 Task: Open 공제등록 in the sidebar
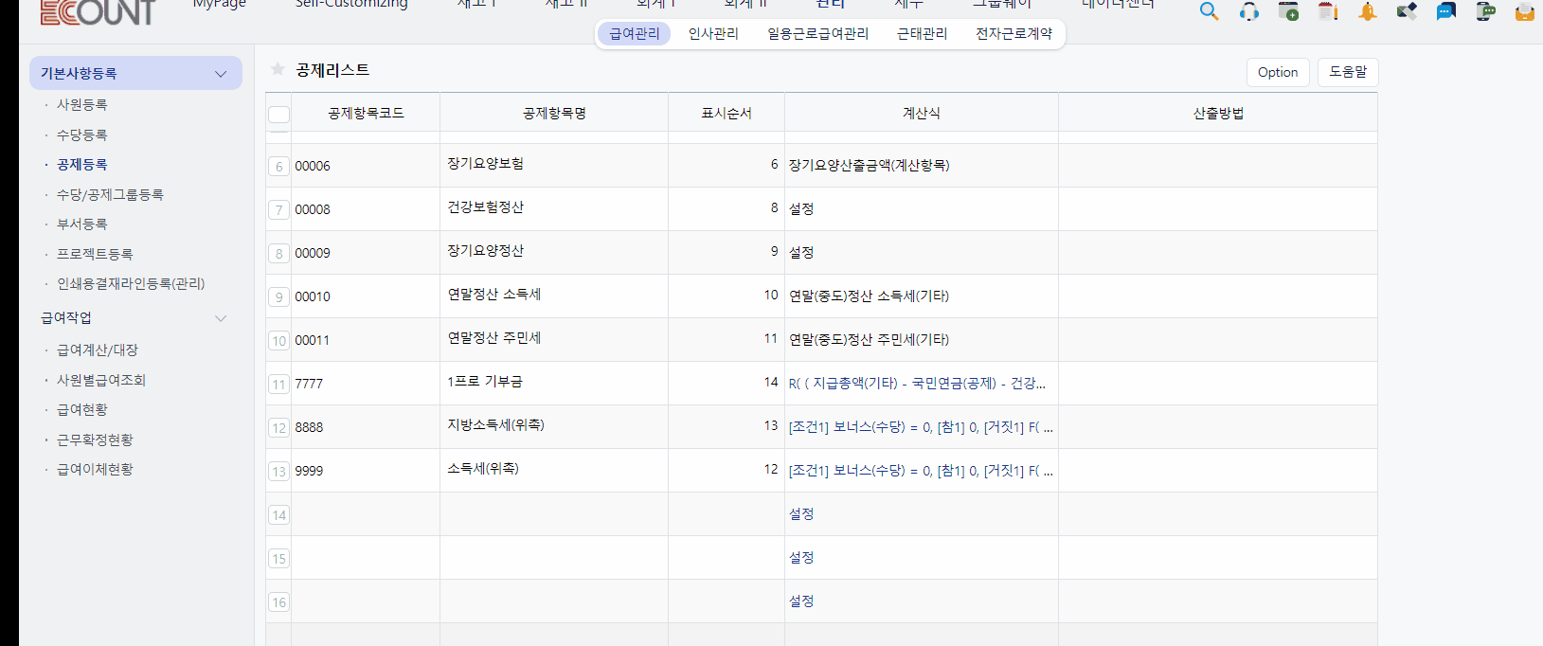[81, 164]
